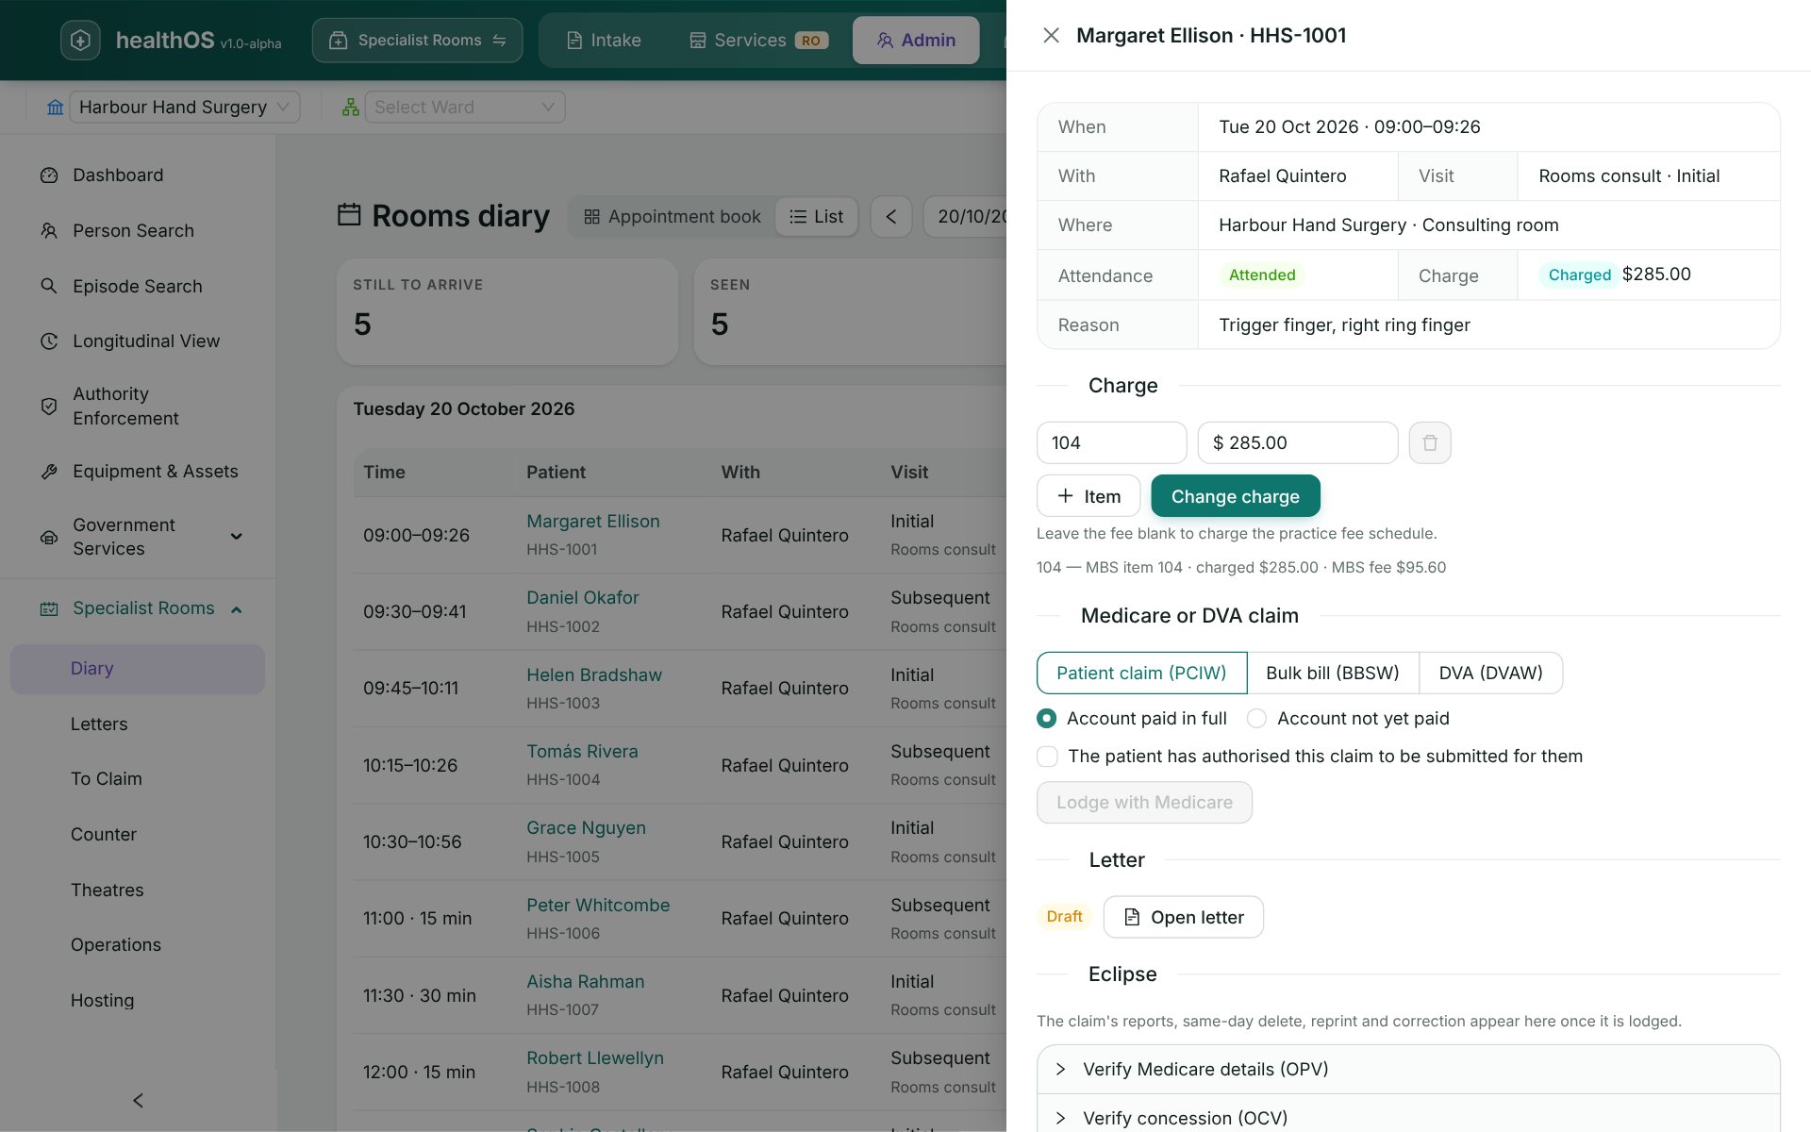Open Diary in the sidebar

coord(138,669)
